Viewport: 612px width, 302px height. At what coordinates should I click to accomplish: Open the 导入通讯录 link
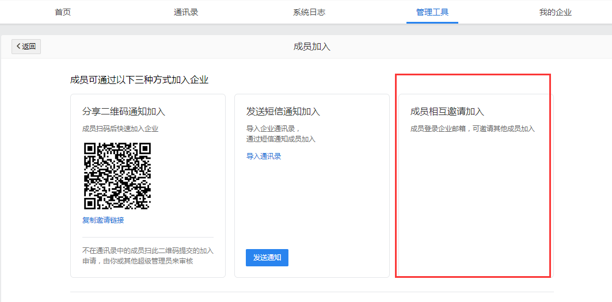pyautogui.click(x=264, y=156)
